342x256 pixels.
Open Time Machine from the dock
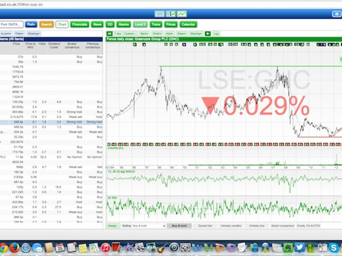174,248
